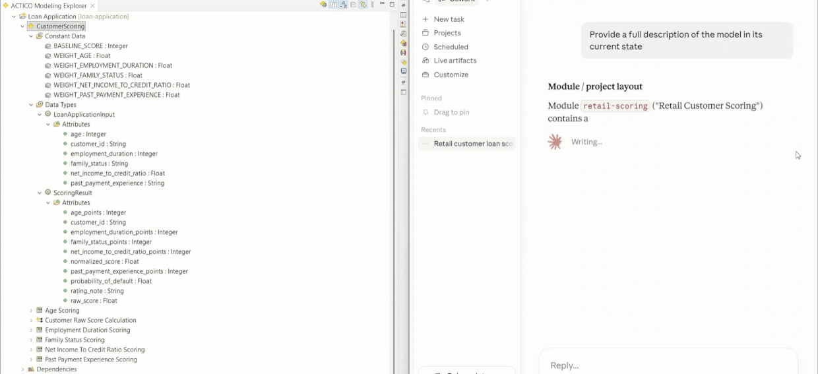
Task: Open the person view icon in side strip
Action: click(x=404, y=24)
